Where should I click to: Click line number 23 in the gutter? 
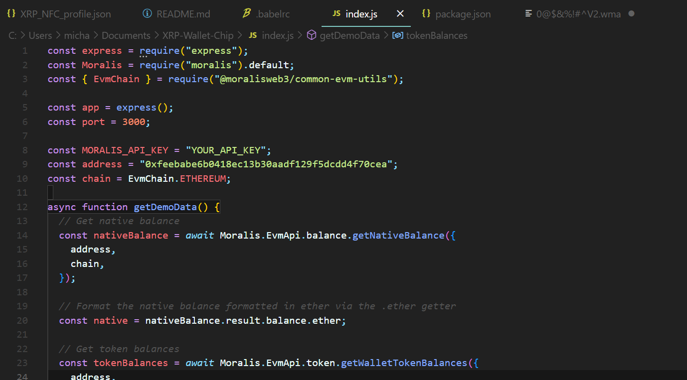tap(22, 363)
